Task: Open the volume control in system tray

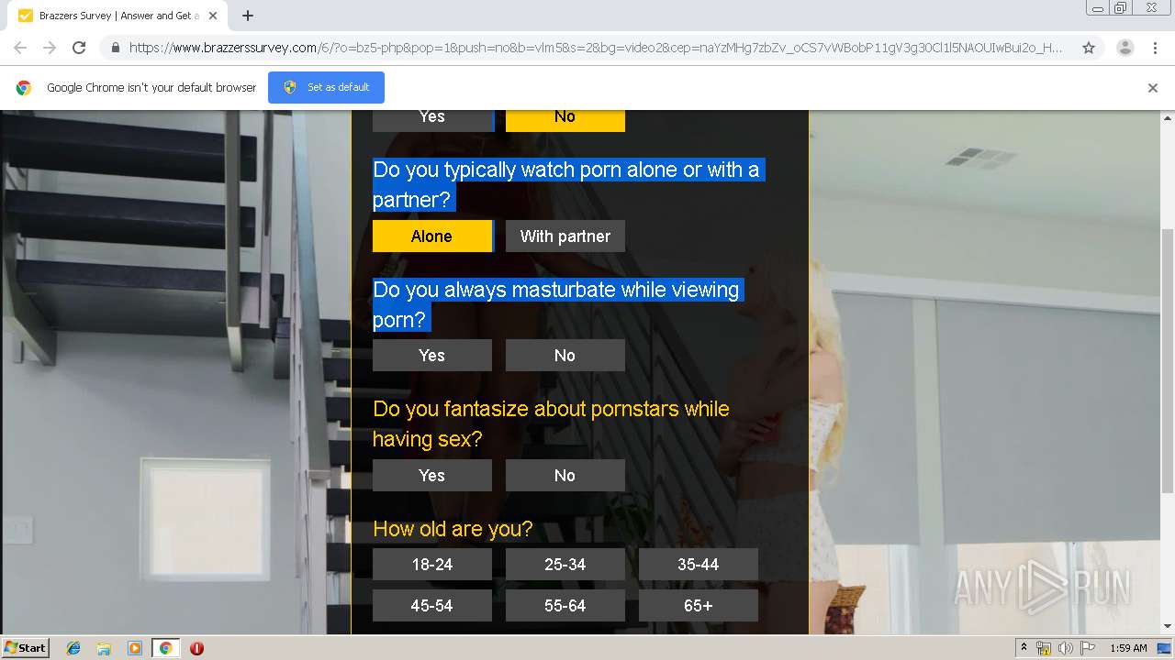Action: coord(1065,648)
